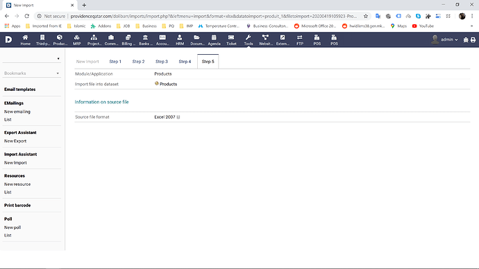Open the EMailings List link

click(8, 119)
